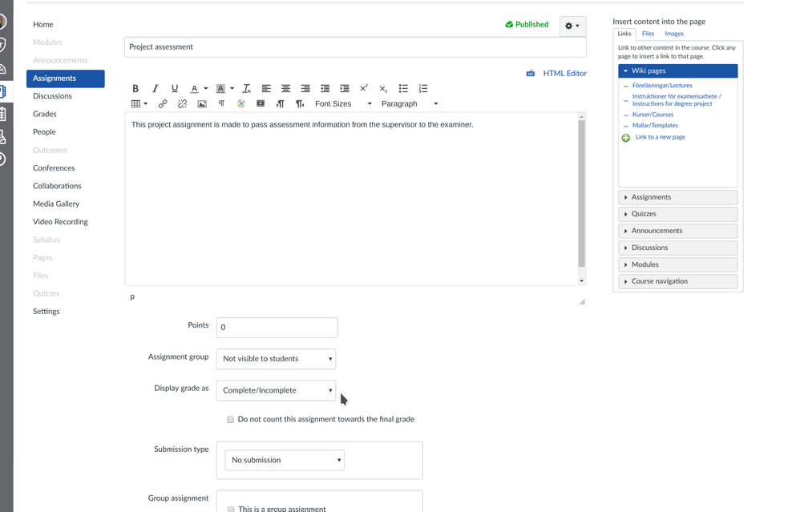Expand the Quizzes section

pos(678,214)
